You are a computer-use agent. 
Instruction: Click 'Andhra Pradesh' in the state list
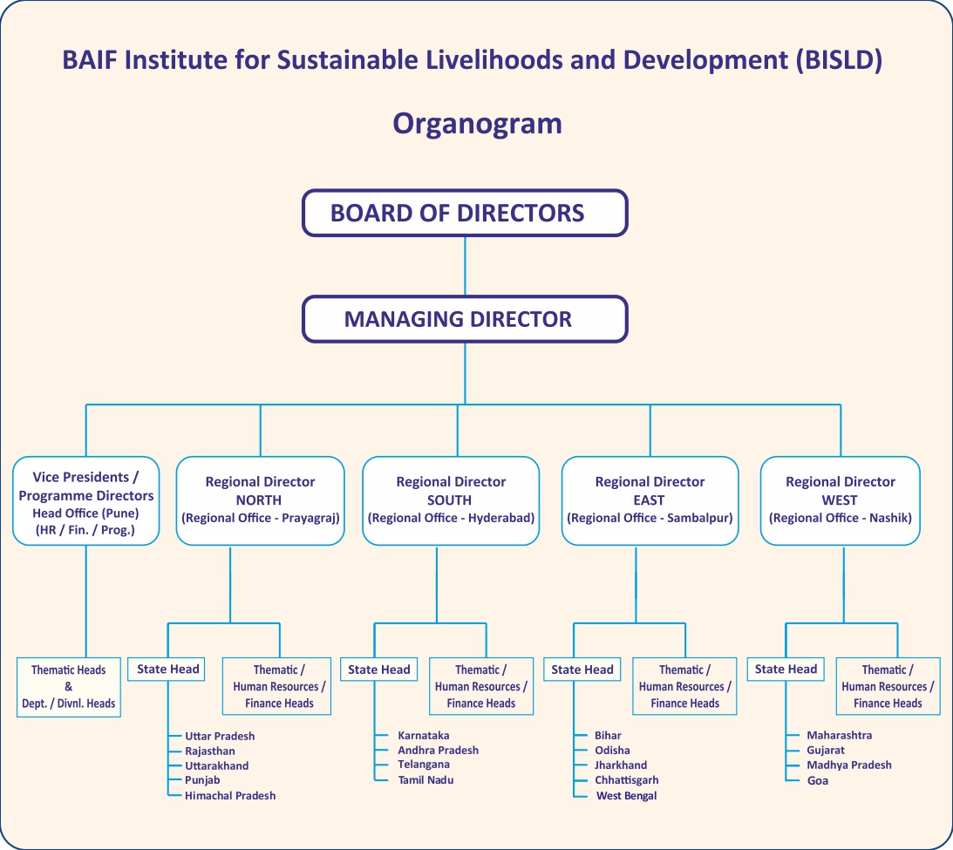coord(439,751)
